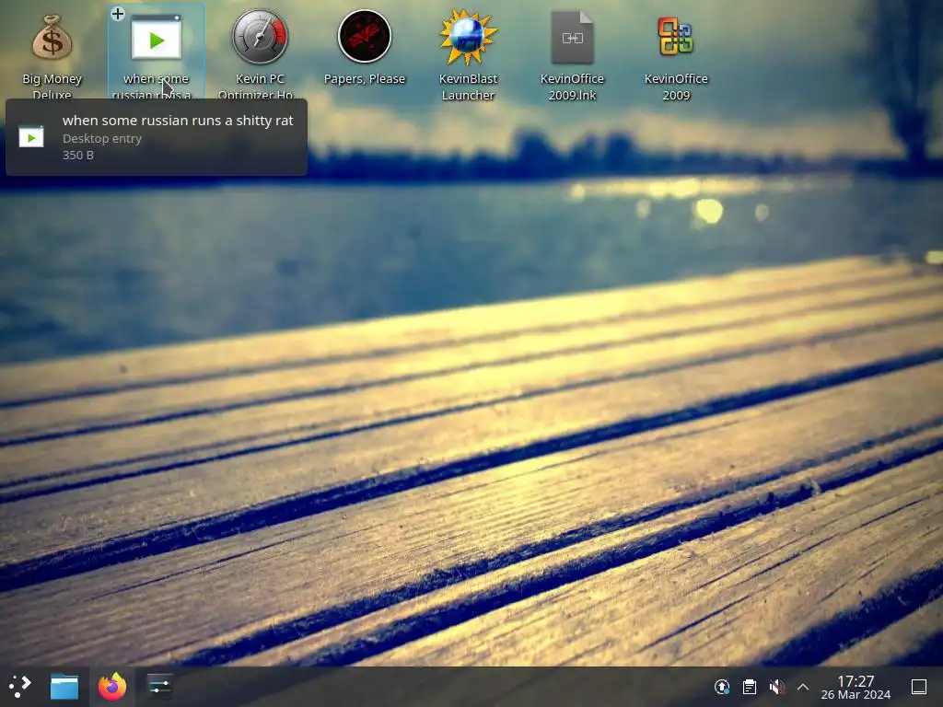943x707 pixels.
Task: Open the KDE application launcher menu
Action: [20, 686]
